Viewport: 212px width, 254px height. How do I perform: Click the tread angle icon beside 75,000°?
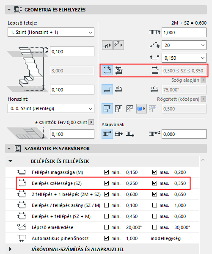pos(154,89)
